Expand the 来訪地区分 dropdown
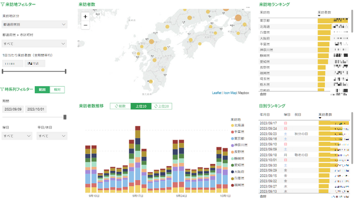Screen dimensions: 355x201 (34, 25)
